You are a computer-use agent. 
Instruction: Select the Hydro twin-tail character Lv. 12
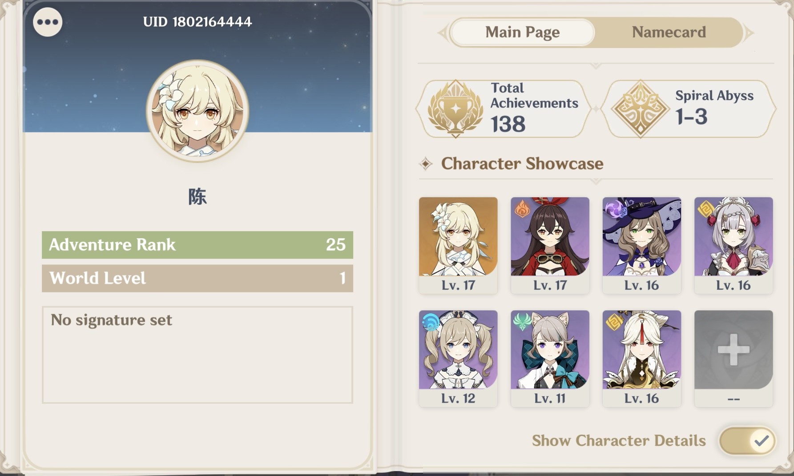click(x=458, y=358)
